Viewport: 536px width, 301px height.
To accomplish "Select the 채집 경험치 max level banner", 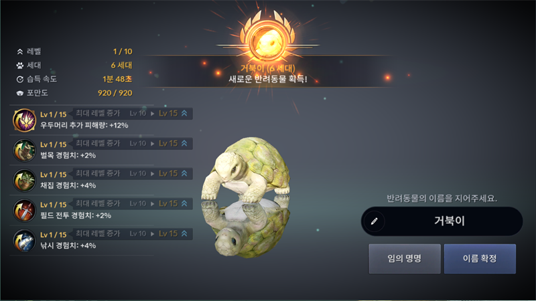I will coord(132,173).
